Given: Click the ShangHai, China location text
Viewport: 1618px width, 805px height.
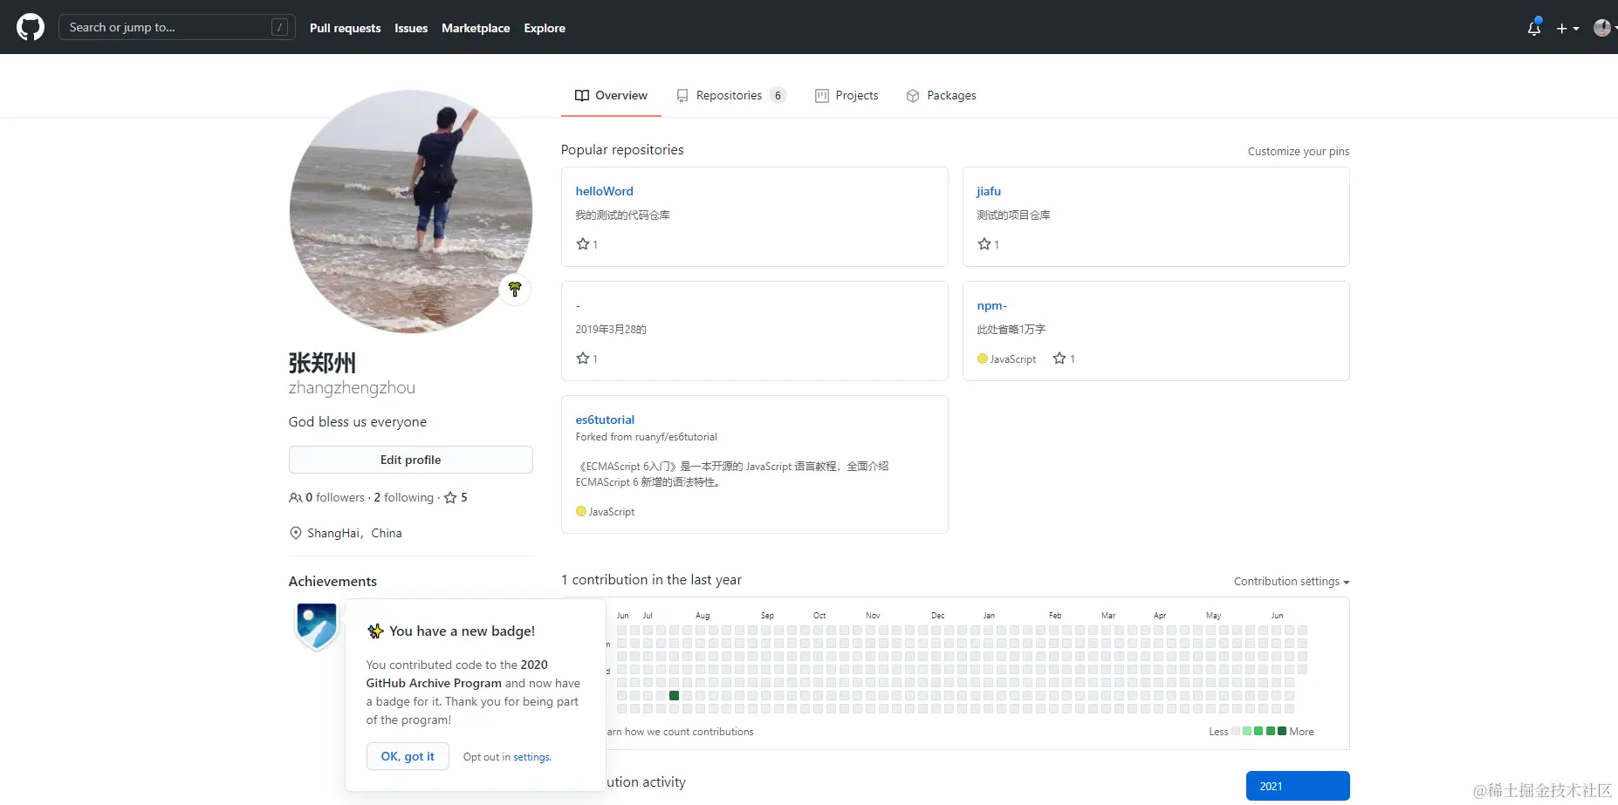Looking at the screenshot, I should pos(354,533).
